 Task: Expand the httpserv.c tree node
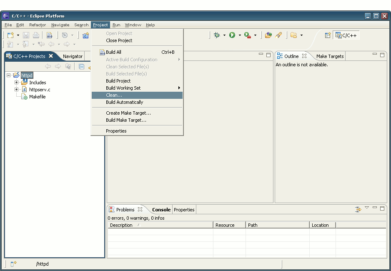tap(16, 90)
